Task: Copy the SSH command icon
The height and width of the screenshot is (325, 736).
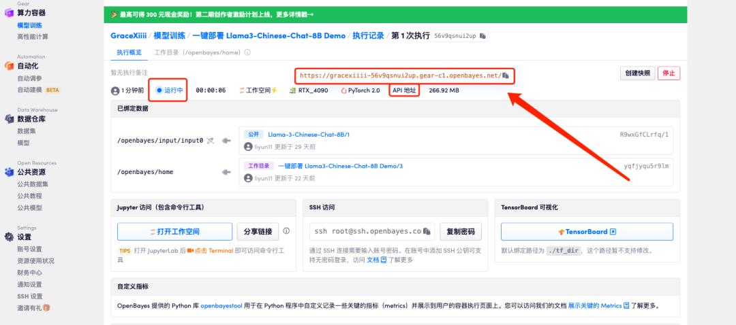Action: coord(427,231)
